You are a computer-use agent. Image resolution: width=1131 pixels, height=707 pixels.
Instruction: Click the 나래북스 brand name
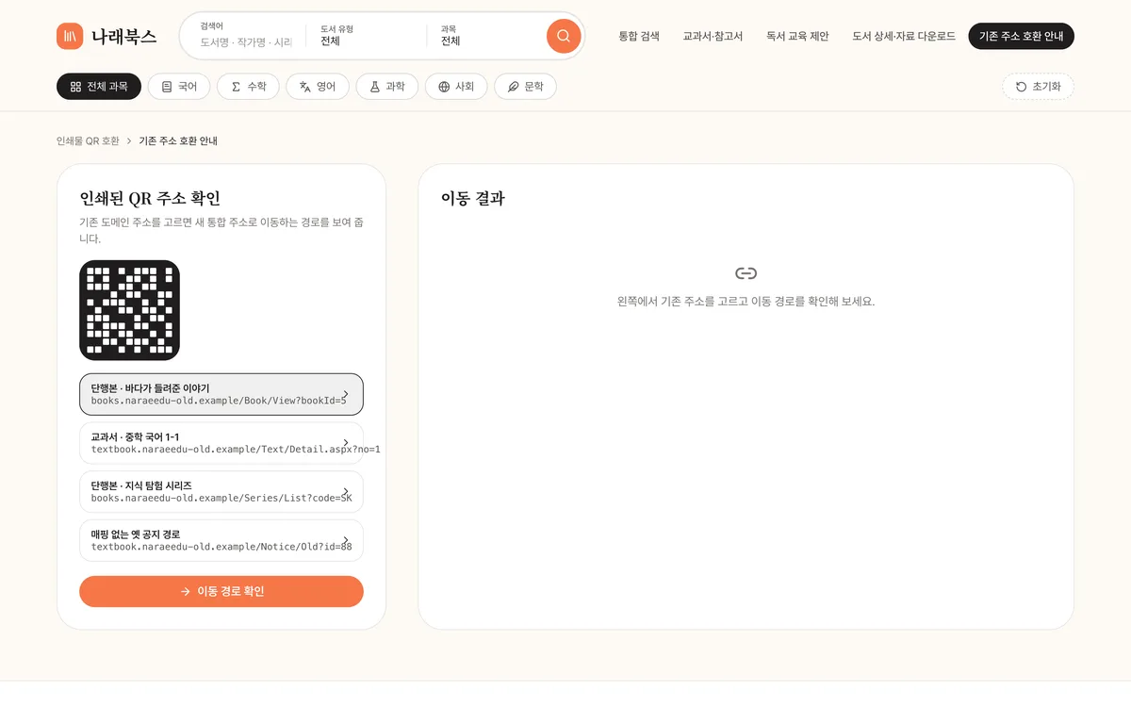123,37
